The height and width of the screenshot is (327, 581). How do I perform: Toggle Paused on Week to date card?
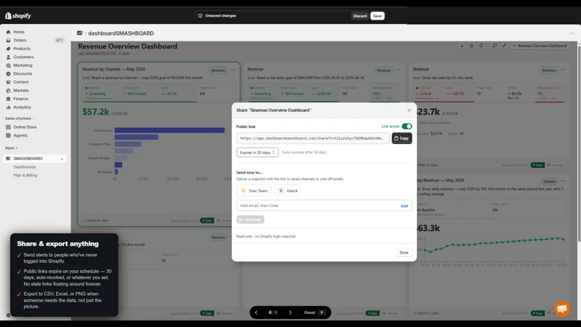(x=555, y=165)
